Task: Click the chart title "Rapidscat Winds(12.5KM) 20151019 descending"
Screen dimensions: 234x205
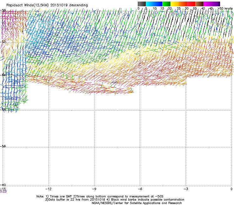Action: click(x=47, y=5)
